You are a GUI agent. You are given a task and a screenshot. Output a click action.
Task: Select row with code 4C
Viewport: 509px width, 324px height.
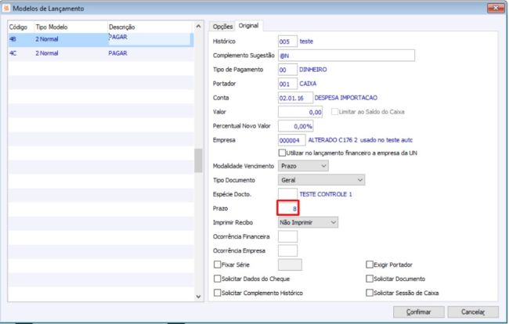(101, 53)
